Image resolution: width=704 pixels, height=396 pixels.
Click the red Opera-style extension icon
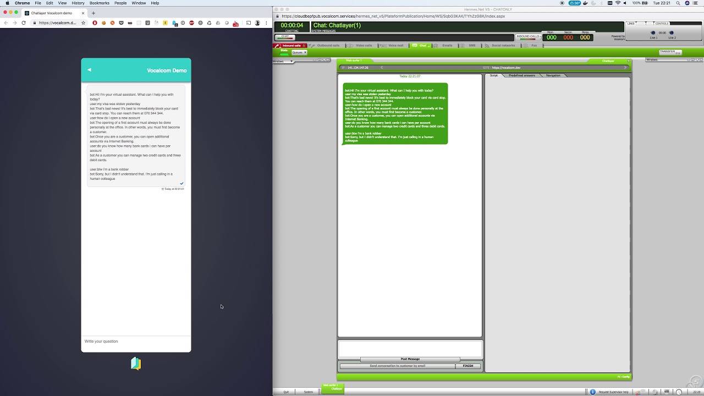[95, 23]
